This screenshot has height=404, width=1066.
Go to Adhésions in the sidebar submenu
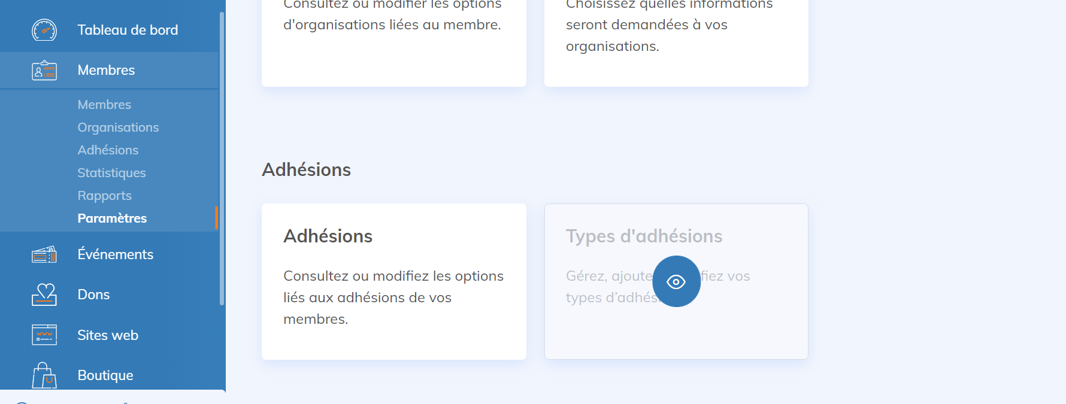108,150
